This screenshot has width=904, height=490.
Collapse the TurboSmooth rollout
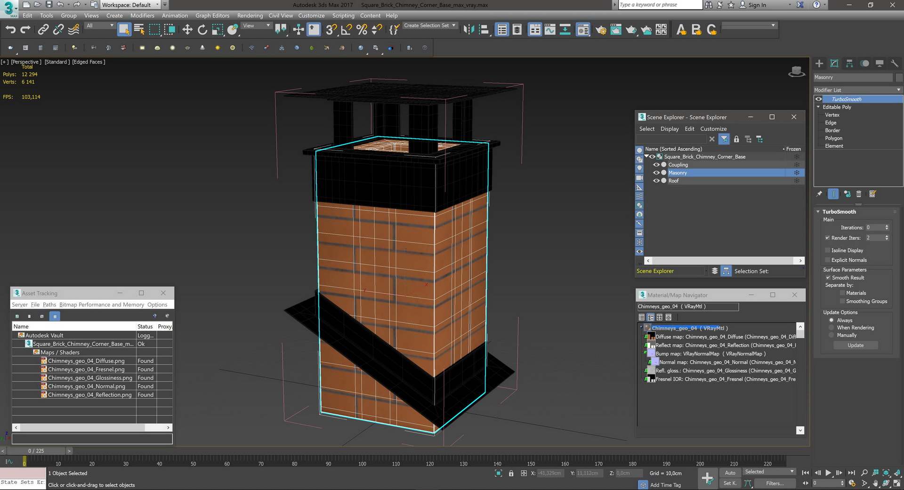[x=818, y=212]
